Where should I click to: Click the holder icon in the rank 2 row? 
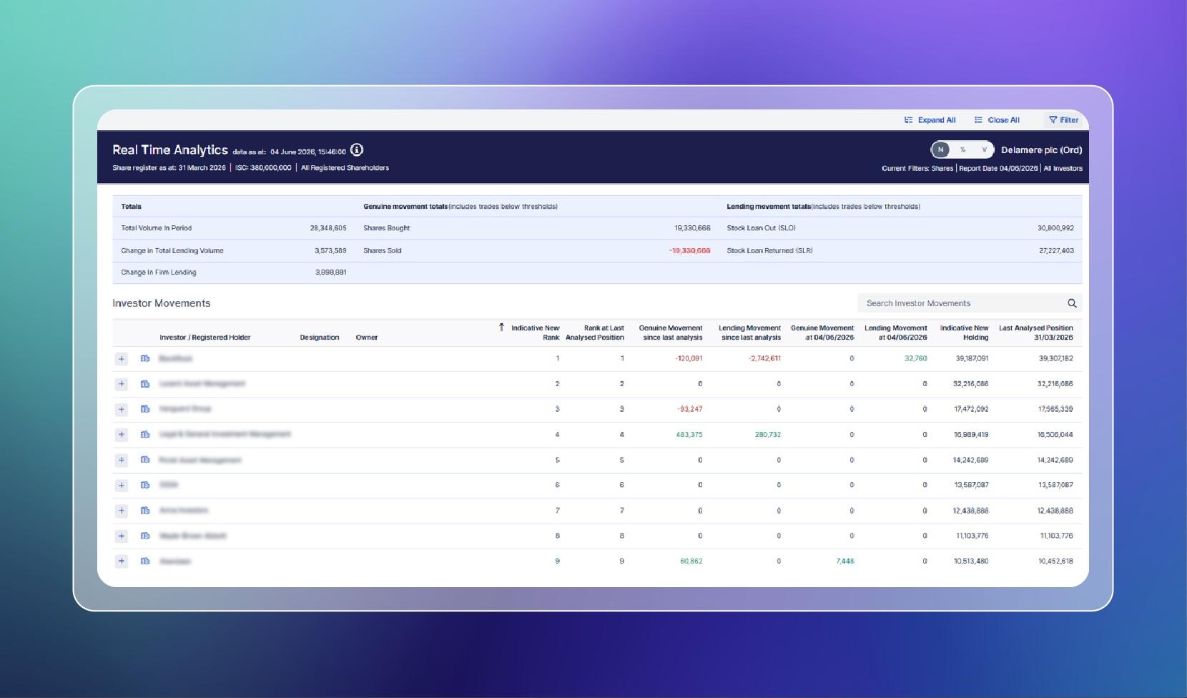pos(145,384)
